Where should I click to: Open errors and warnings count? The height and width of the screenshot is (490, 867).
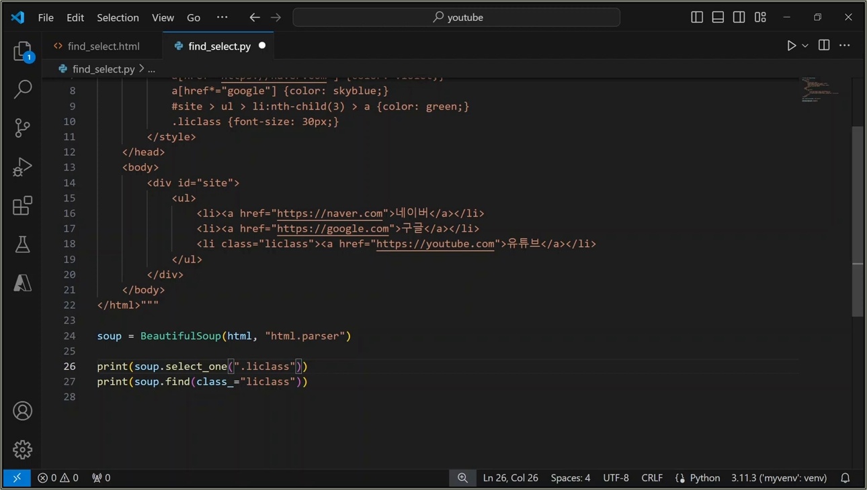(58, 478)
